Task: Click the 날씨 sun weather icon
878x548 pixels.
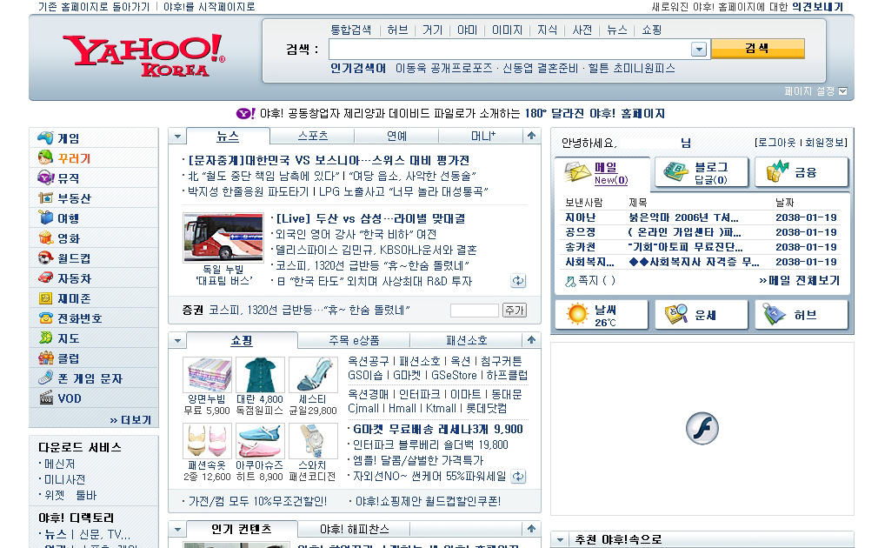Action: point(576,314)
